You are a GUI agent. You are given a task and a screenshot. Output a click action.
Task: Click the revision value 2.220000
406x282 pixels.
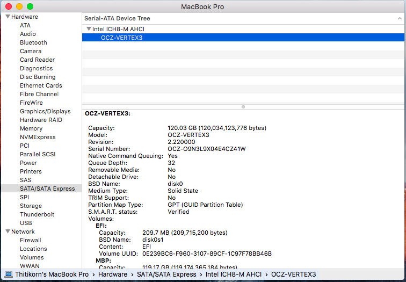coord(182,142)
